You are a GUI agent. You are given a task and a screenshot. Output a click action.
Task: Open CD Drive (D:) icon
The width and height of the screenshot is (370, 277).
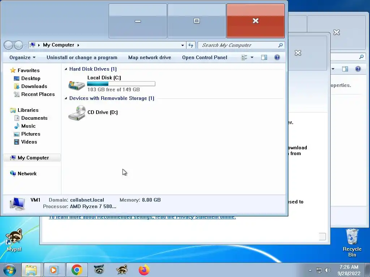[77, 113]
